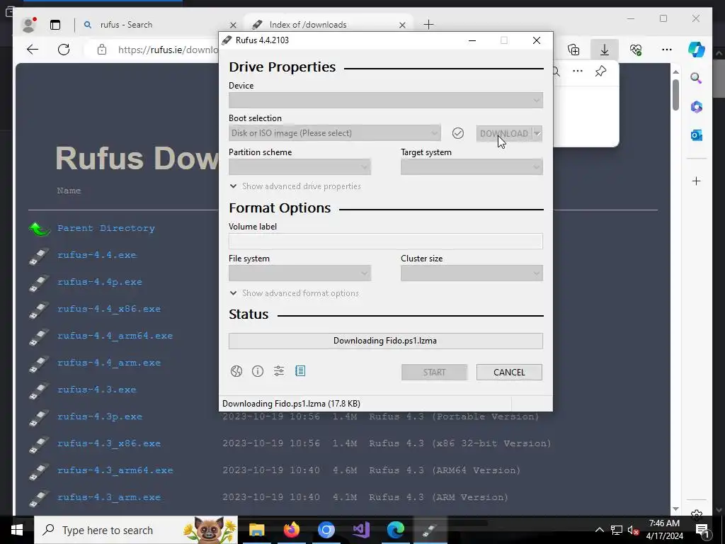Close the rufus - Search tab

pos(233,25)
